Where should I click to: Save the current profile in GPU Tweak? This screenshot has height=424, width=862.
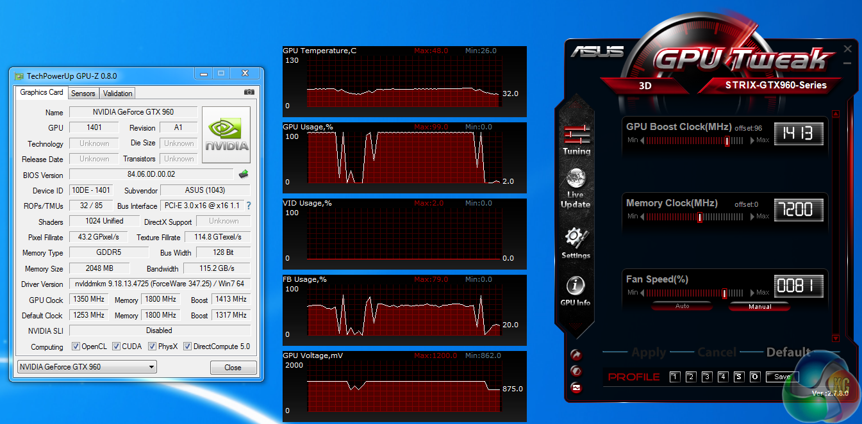coord(782,377)
